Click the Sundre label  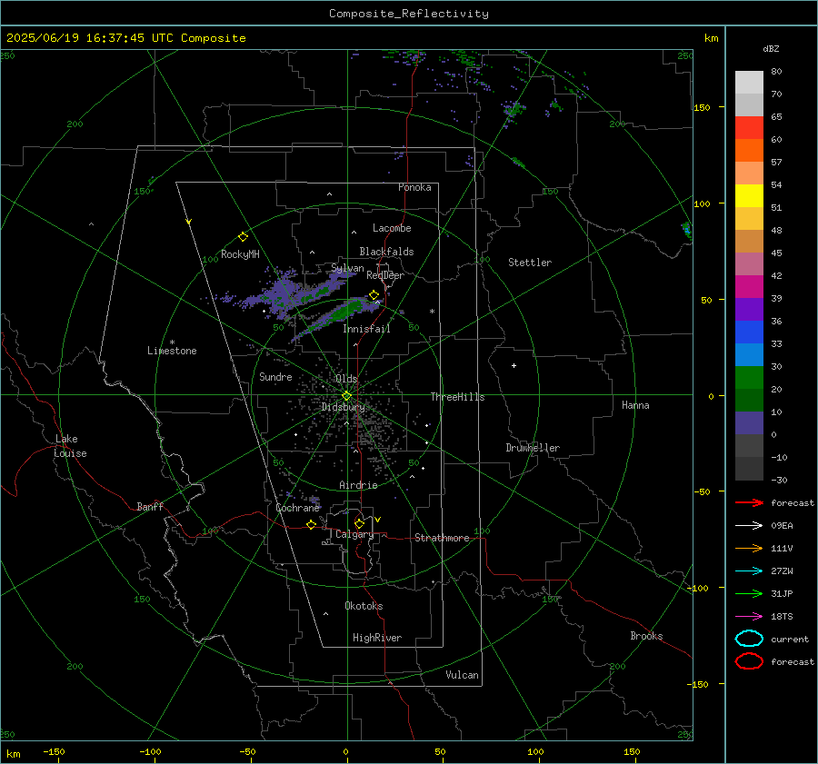tap(275, 376)
